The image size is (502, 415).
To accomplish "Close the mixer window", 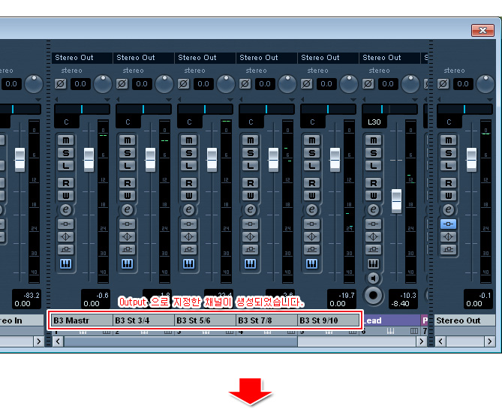I will pos(482,31).
